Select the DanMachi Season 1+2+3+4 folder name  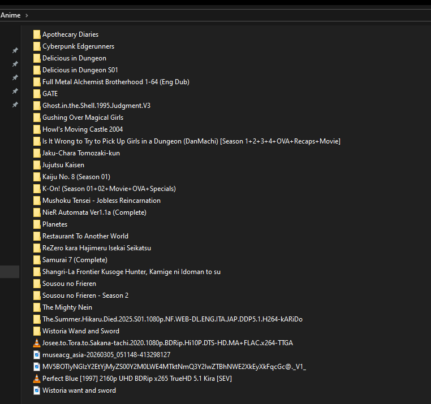(x=191, y=141)
